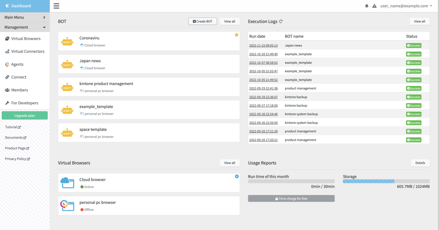Open log dated 2022-11-22 09:05:13

264,45
